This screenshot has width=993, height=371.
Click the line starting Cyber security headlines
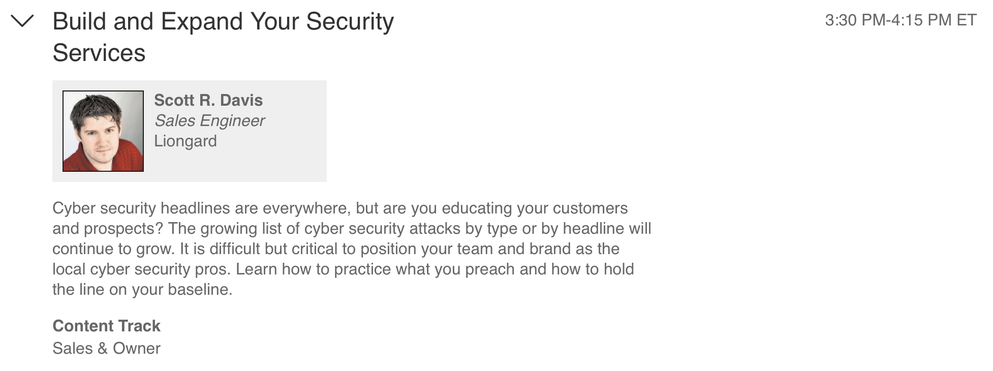point(340,208)
